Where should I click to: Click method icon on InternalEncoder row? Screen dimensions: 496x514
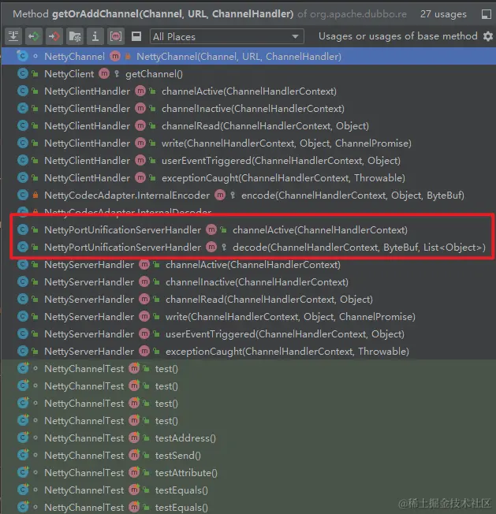(220, 196)
